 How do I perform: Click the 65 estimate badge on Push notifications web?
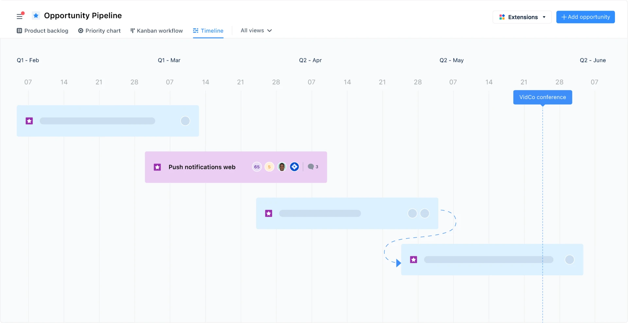pos(256,167)
